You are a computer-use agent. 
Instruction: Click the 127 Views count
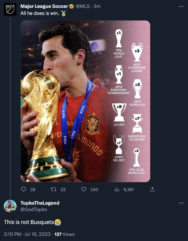[65, 234]
